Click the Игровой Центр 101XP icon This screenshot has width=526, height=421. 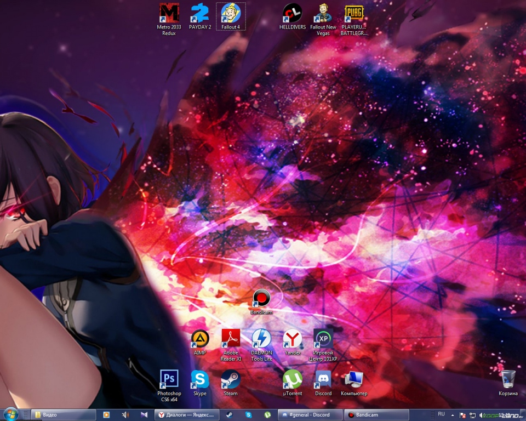323,345
